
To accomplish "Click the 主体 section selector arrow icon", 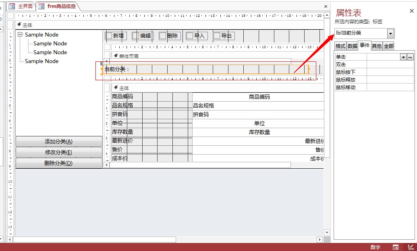I will [19, 25].
